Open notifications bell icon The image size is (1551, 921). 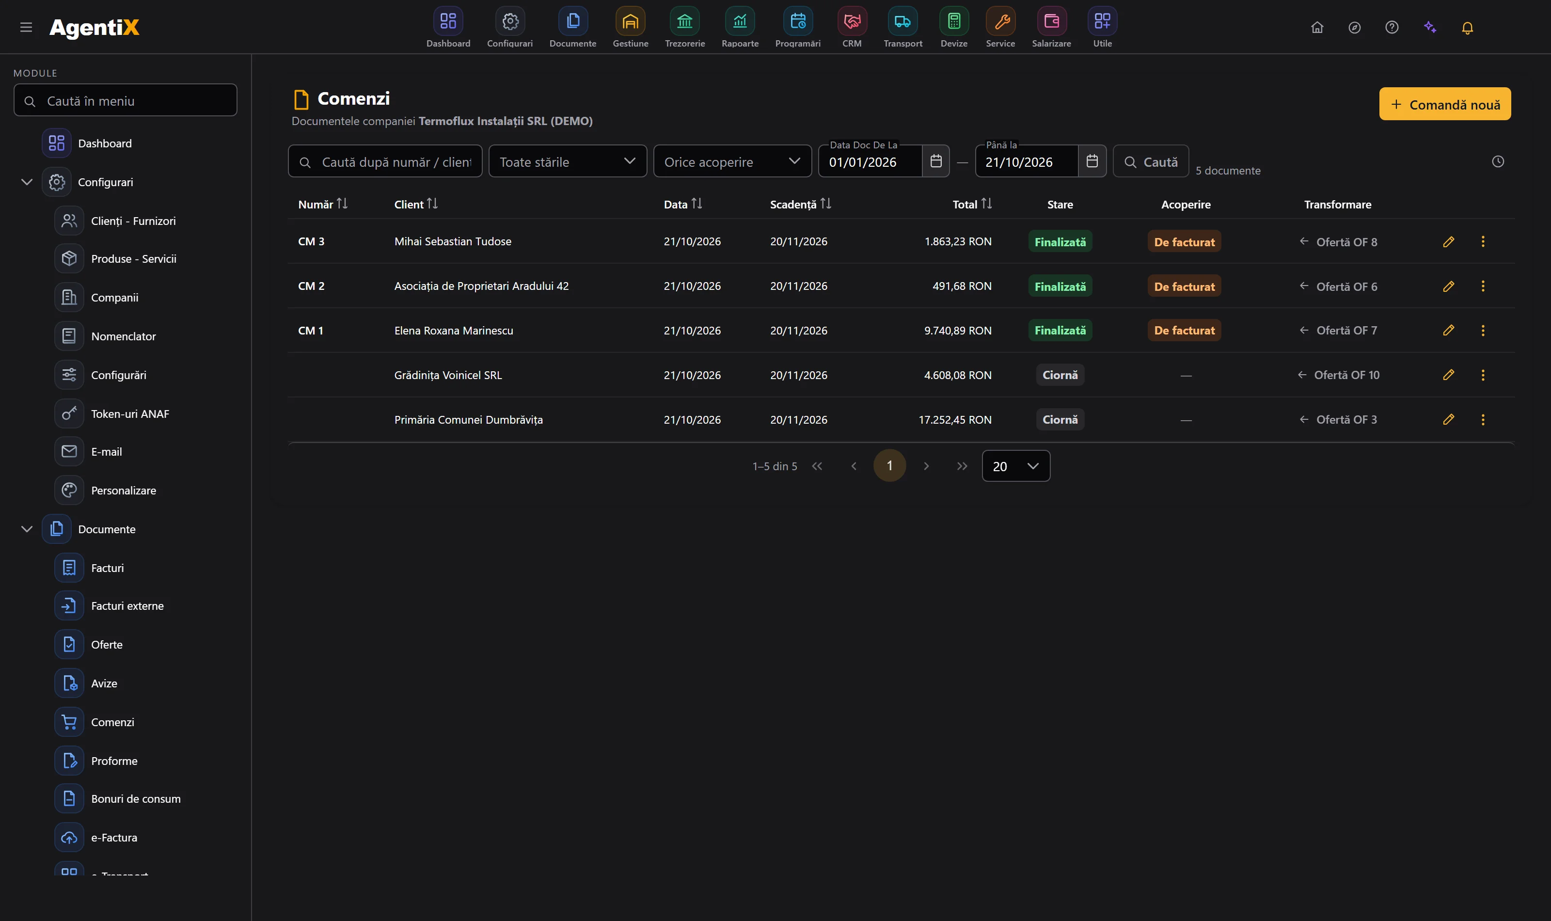pyautogui.click(x=1467, y=27)
